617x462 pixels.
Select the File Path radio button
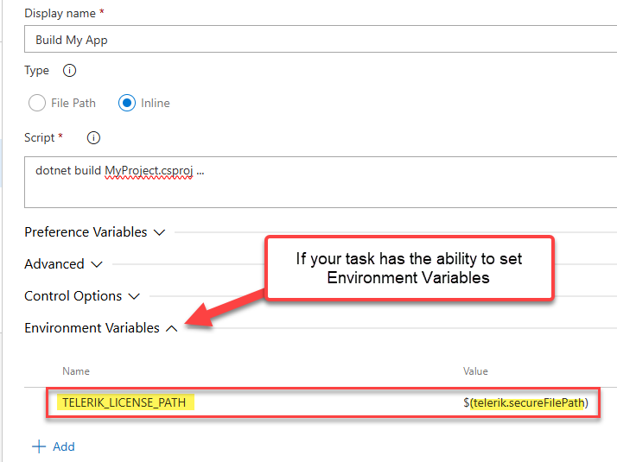(37, 103)
